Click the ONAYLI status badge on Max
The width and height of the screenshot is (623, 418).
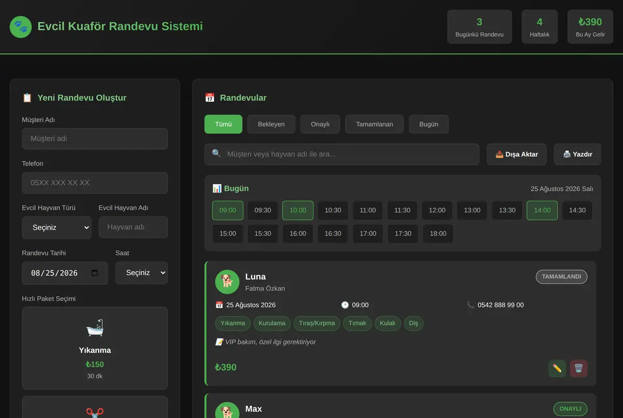(570, 409)
